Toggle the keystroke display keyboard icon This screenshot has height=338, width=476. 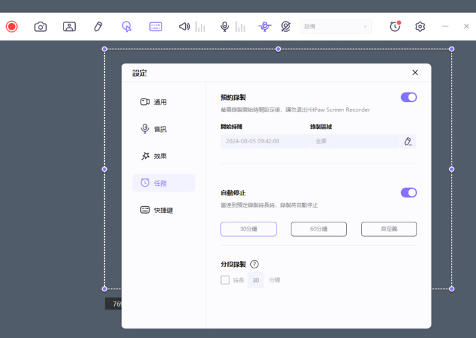(x=156, y=26)
